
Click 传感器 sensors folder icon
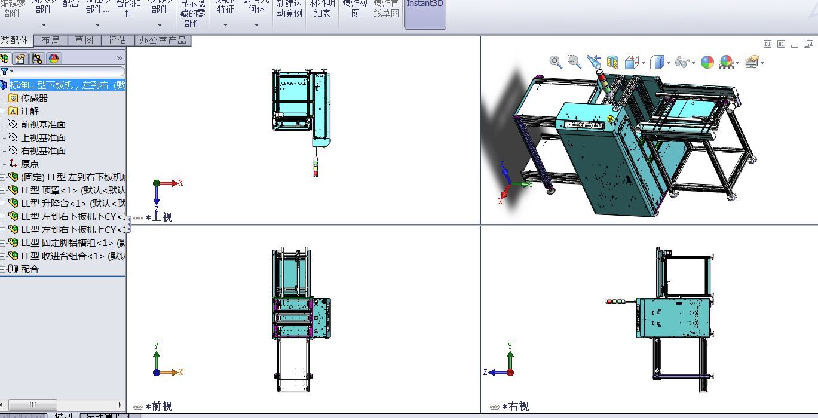point(13,98)
